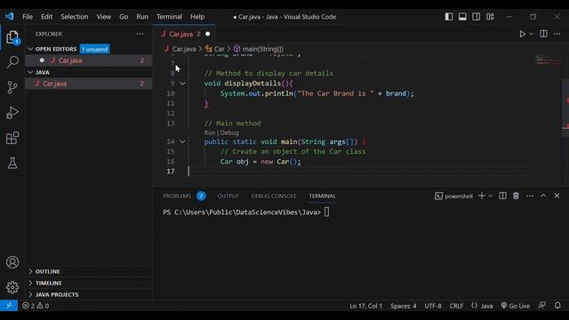The width and height of the screenshot is (569, 320).
Task: Open the Testing flask view
Action: coord(12,163)
